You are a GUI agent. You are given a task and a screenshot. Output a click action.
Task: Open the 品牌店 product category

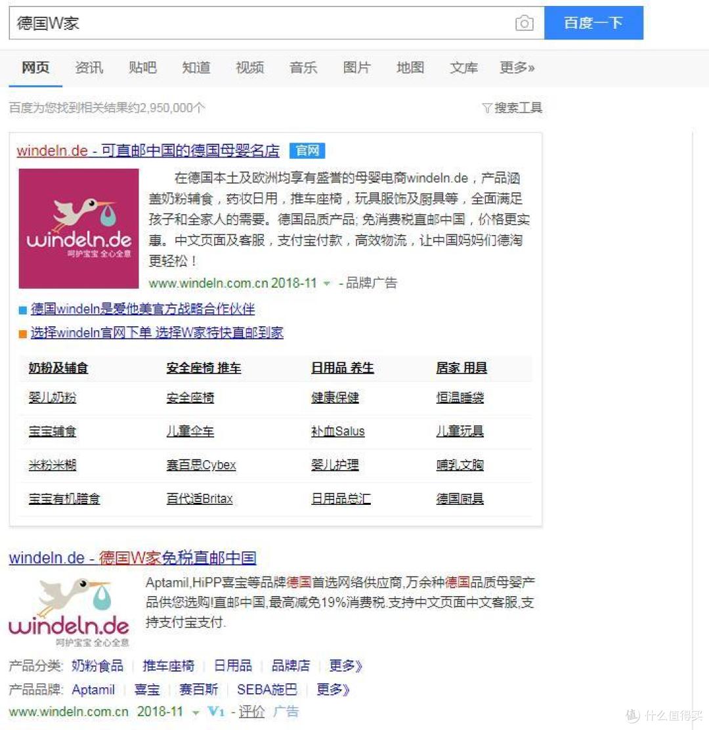tap(290, 666)
